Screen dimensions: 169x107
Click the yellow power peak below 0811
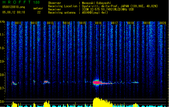click(x=14, y=104)
